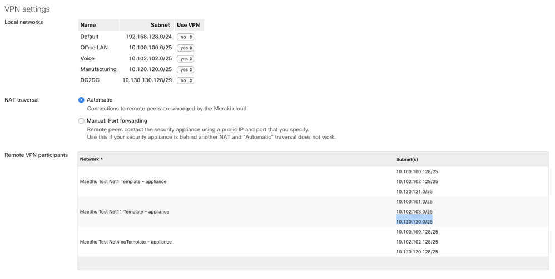The height and width of the screenshot is (279, 555).
Task: Select the Automatic NAT traversal radio button
Action: tap(81, 100)
